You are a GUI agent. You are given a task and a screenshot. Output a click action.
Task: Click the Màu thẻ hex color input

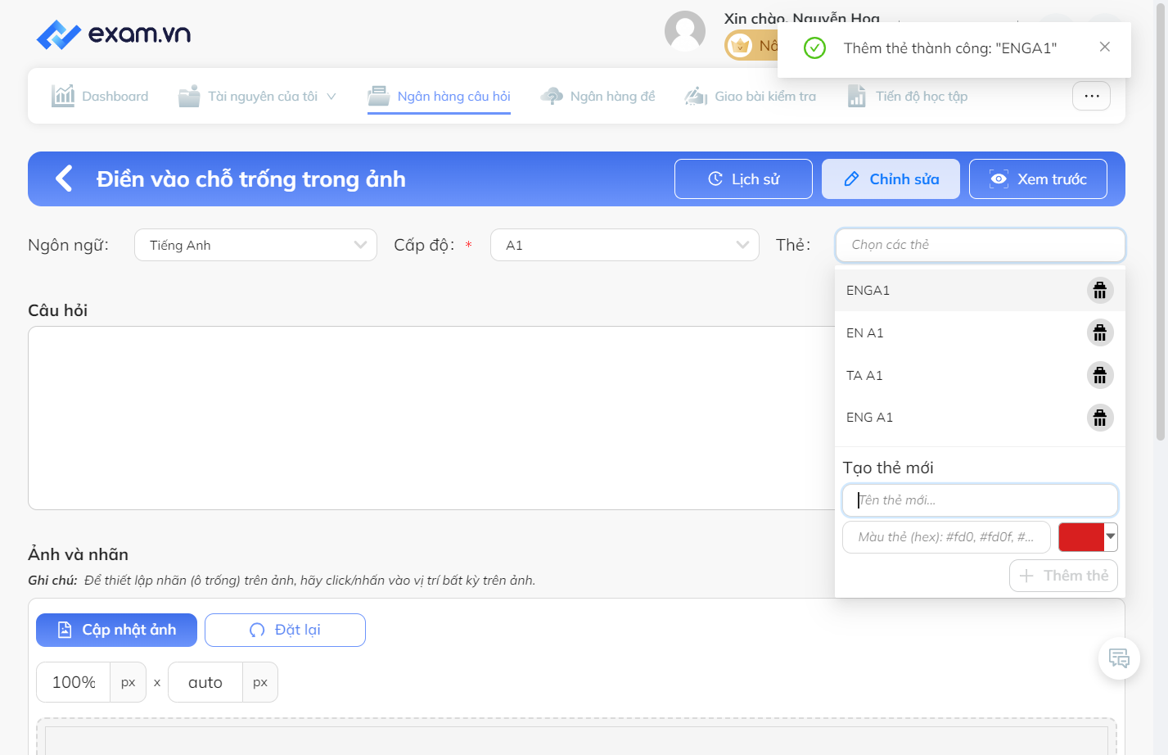[946, 537]
